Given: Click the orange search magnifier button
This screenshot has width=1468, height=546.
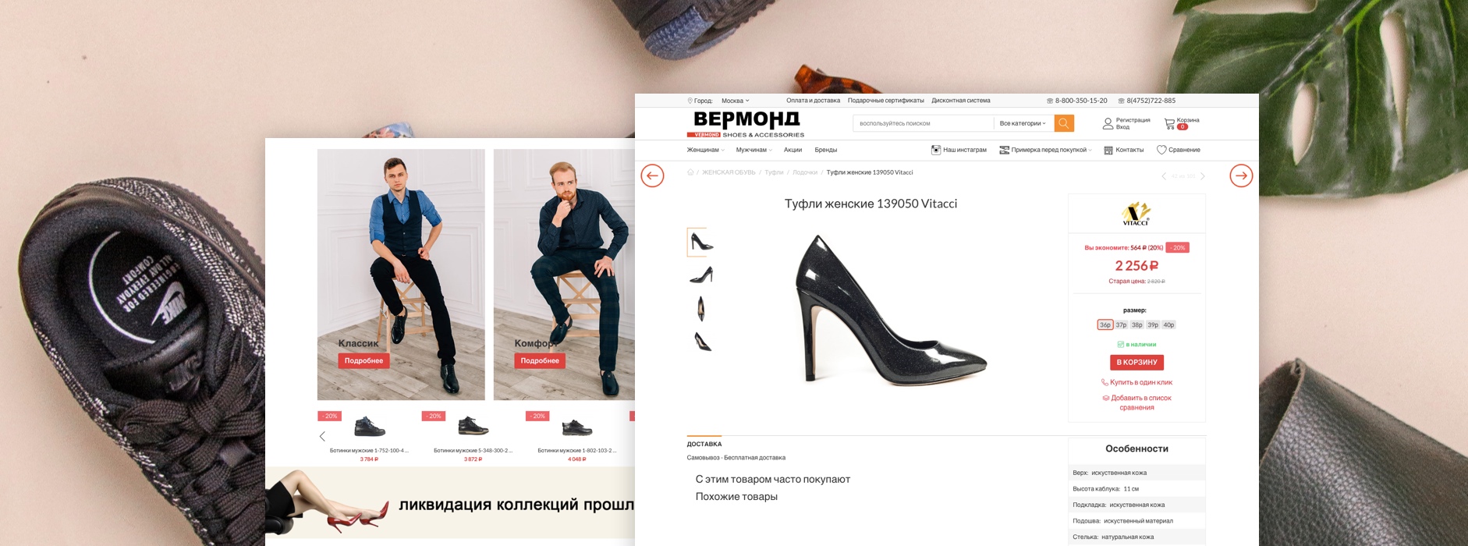Looking at the screenshot, I should coord(1064,123).
